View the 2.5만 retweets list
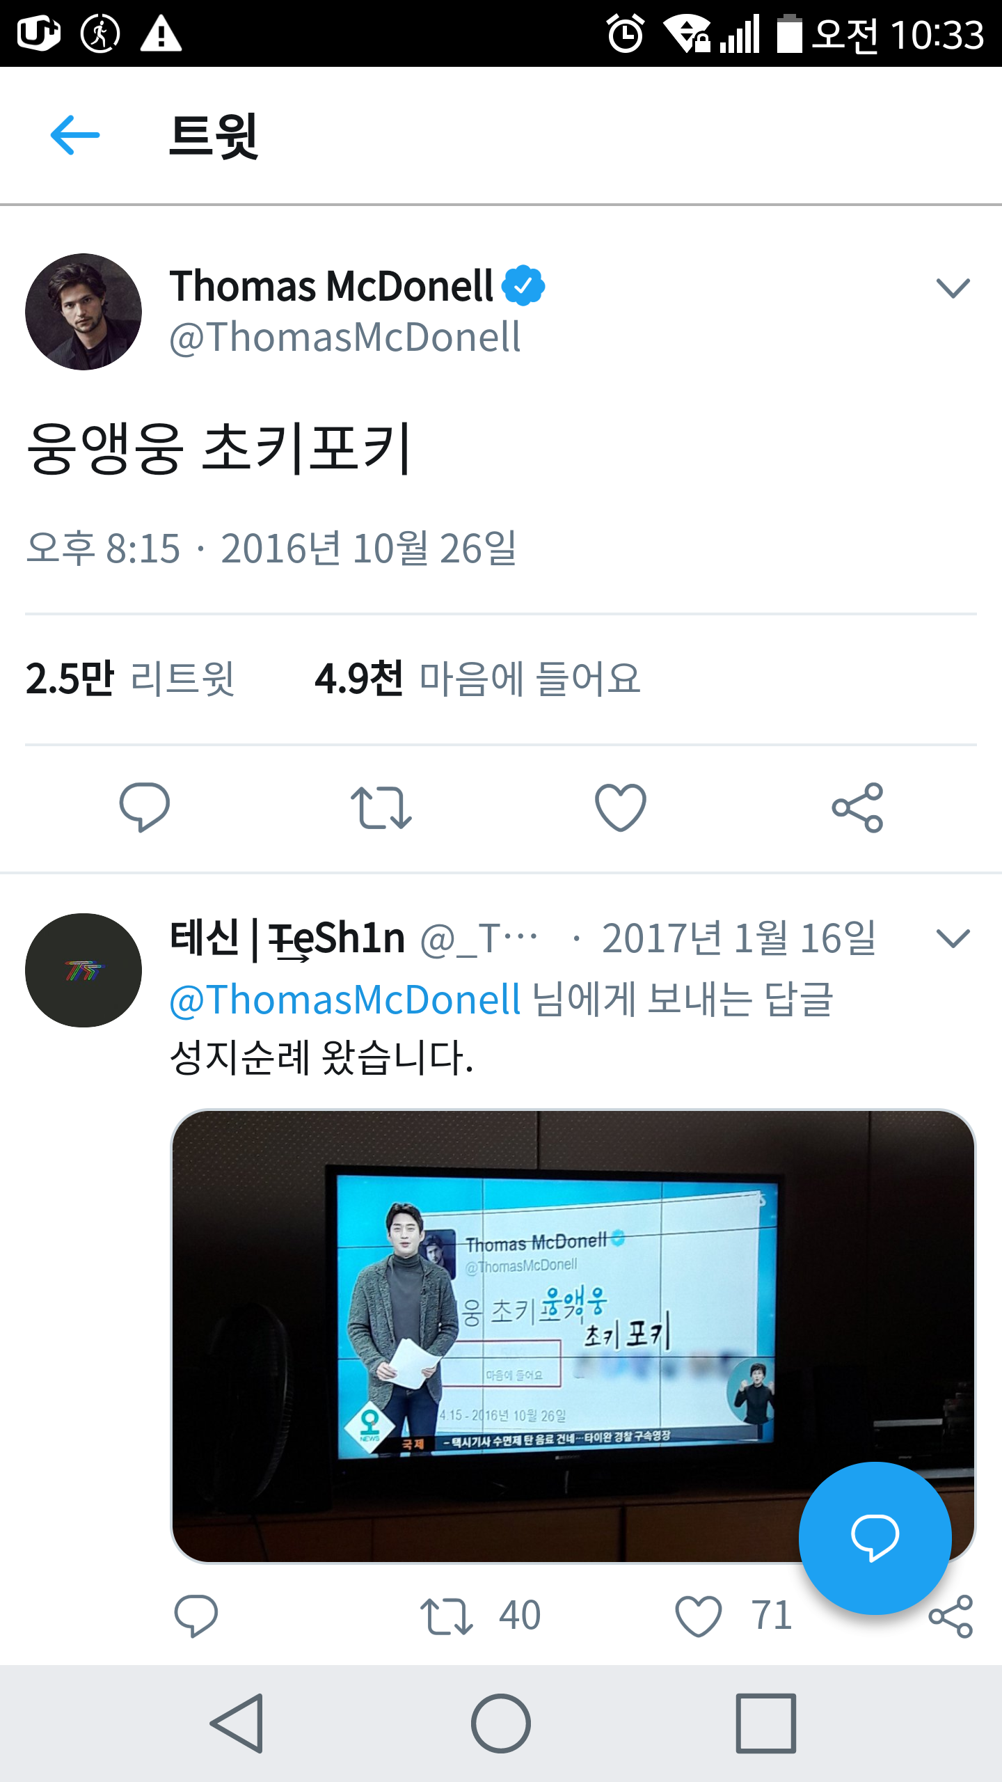1002x1782 pixels. pos(130,679)
